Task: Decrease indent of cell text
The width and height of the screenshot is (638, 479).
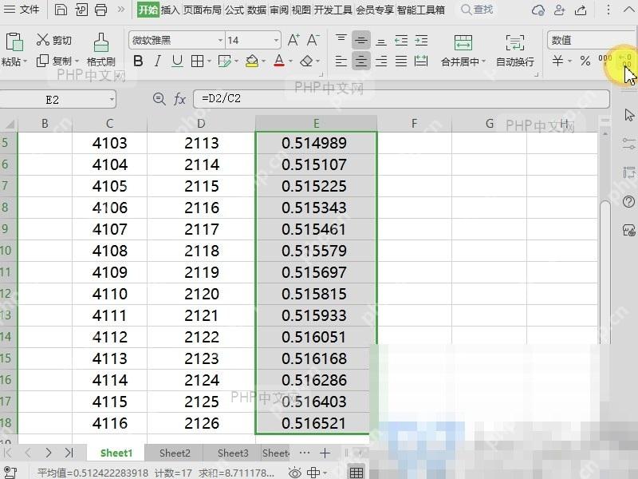Action: 401,40
